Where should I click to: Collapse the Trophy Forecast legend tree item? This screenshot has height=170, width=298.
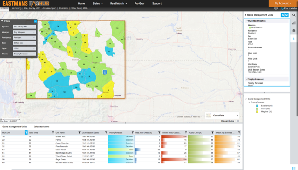pos(250,102)
